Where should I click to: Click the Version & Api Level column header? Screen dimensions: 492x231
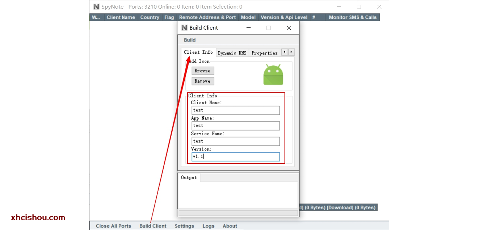coord(284,17)
